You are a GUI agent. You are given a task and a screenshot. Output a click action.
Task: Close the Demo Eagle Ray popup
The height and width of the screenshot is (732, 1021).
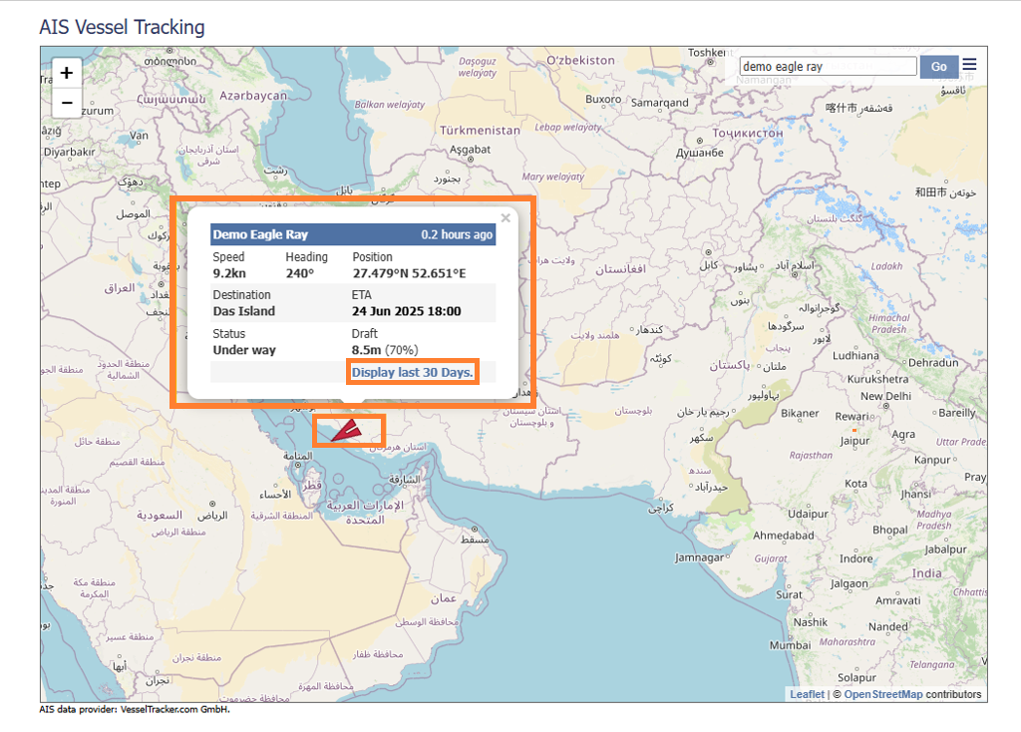point(506,217)
